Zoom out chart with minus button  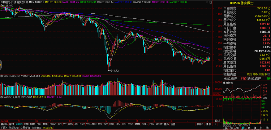coord(220,124)
